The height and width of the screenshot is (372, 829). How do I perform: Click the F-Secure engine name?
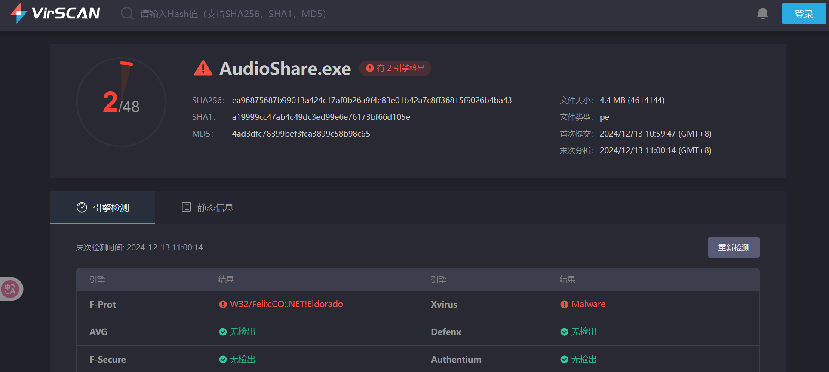[107, 359]
